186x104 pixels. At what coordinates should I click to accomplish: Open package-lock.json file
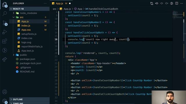29,63
